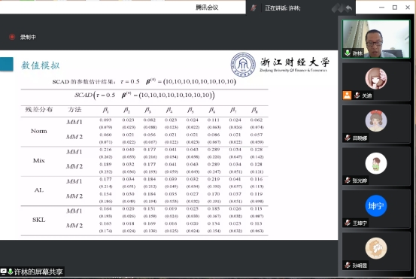Click the screen share icon in bottom-left label
416x279 pixels.
[4, 271]
